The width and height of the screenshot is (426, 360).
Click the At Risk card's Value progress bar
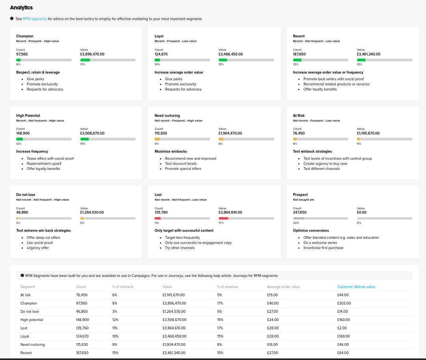tap(384, 139)
